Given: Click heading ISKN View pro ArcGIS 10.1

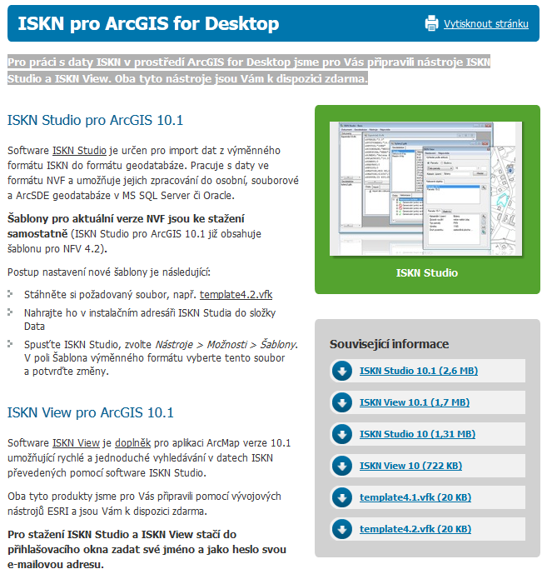Looking at the screenshot, I should click(91, 413).
